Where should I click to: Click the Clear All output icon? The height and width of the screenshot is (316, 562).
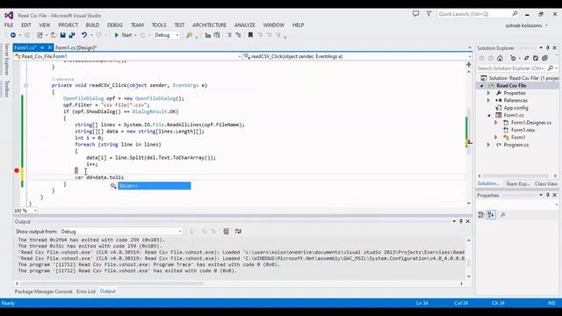click(x=227, y=232)
